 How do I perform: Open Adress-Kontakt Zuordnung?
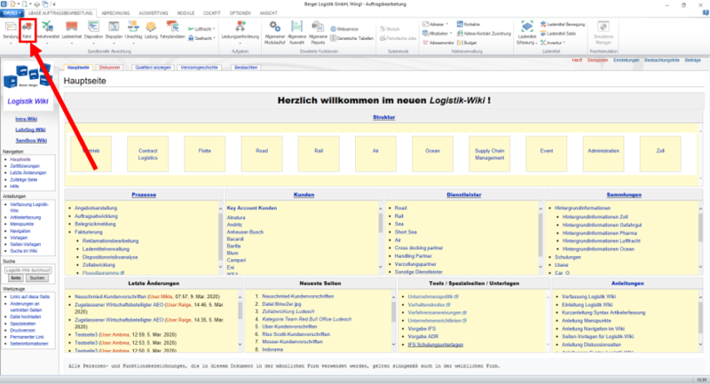[x=484, y=34]
